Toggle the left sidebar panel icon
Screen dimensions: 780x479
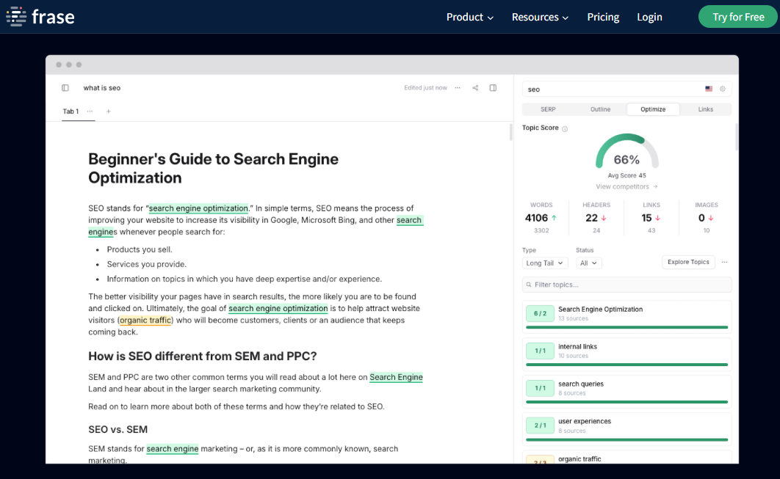[65, 88]
